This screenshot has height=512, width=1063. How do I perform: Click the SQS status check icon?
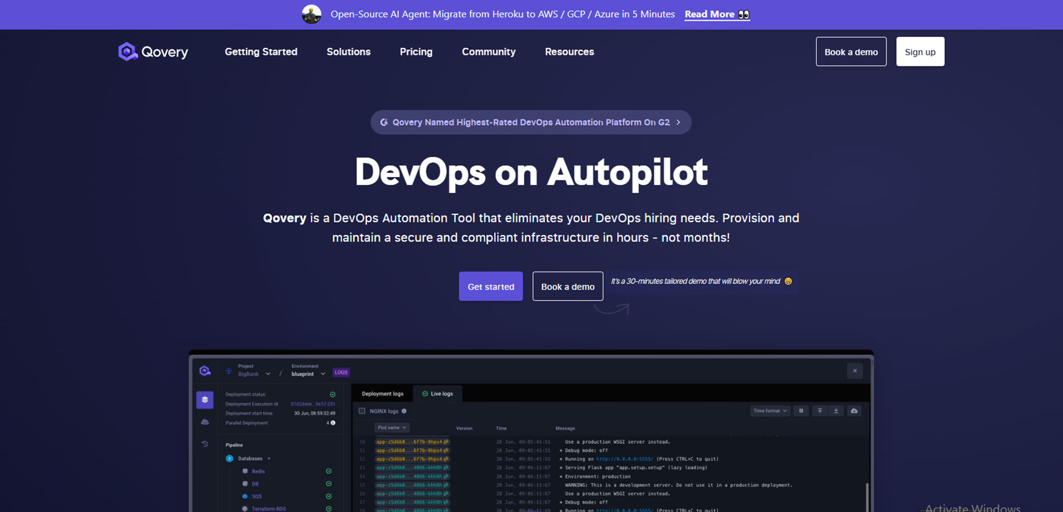pos(328,496)
